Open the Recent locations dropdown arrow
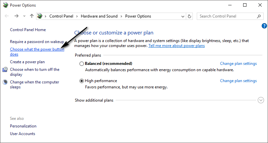 pyautogui.click(x=24, y=16)
